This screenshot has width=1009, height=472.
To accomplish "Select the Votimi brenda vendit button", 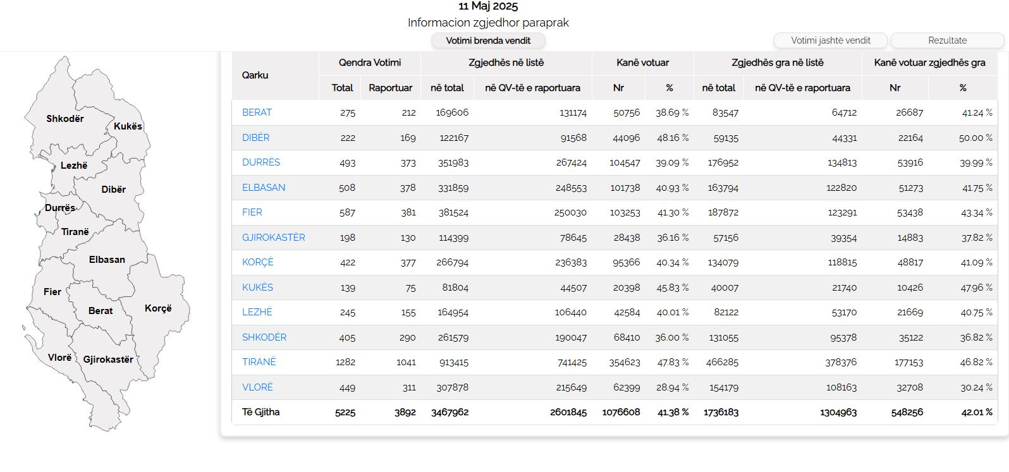I will 488,40.
